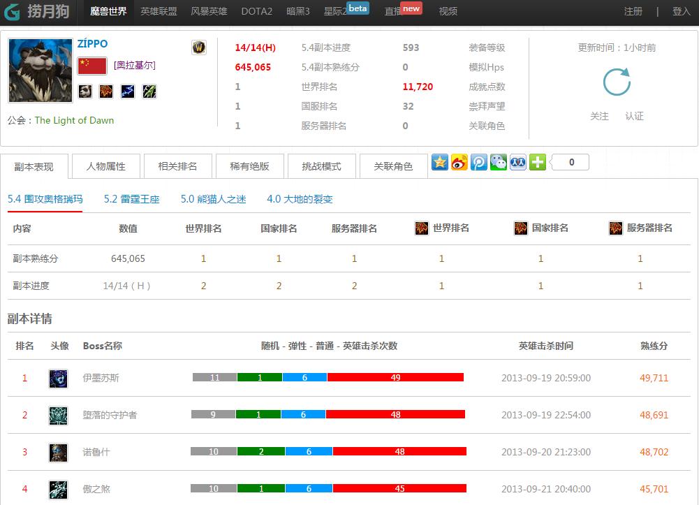Open the 伊墨苏斯 boss portrait
The image size is (699, 505).
pyautogui.click(x=59, y=379)
